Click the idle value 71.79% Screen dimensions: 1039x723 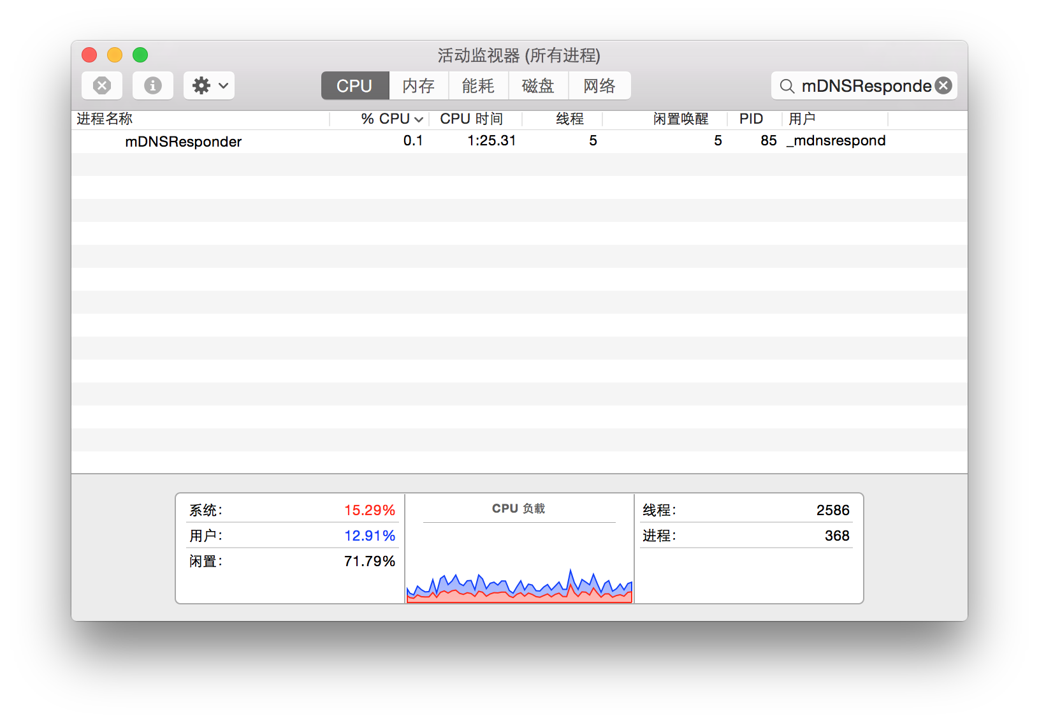(x=370, y=561)
